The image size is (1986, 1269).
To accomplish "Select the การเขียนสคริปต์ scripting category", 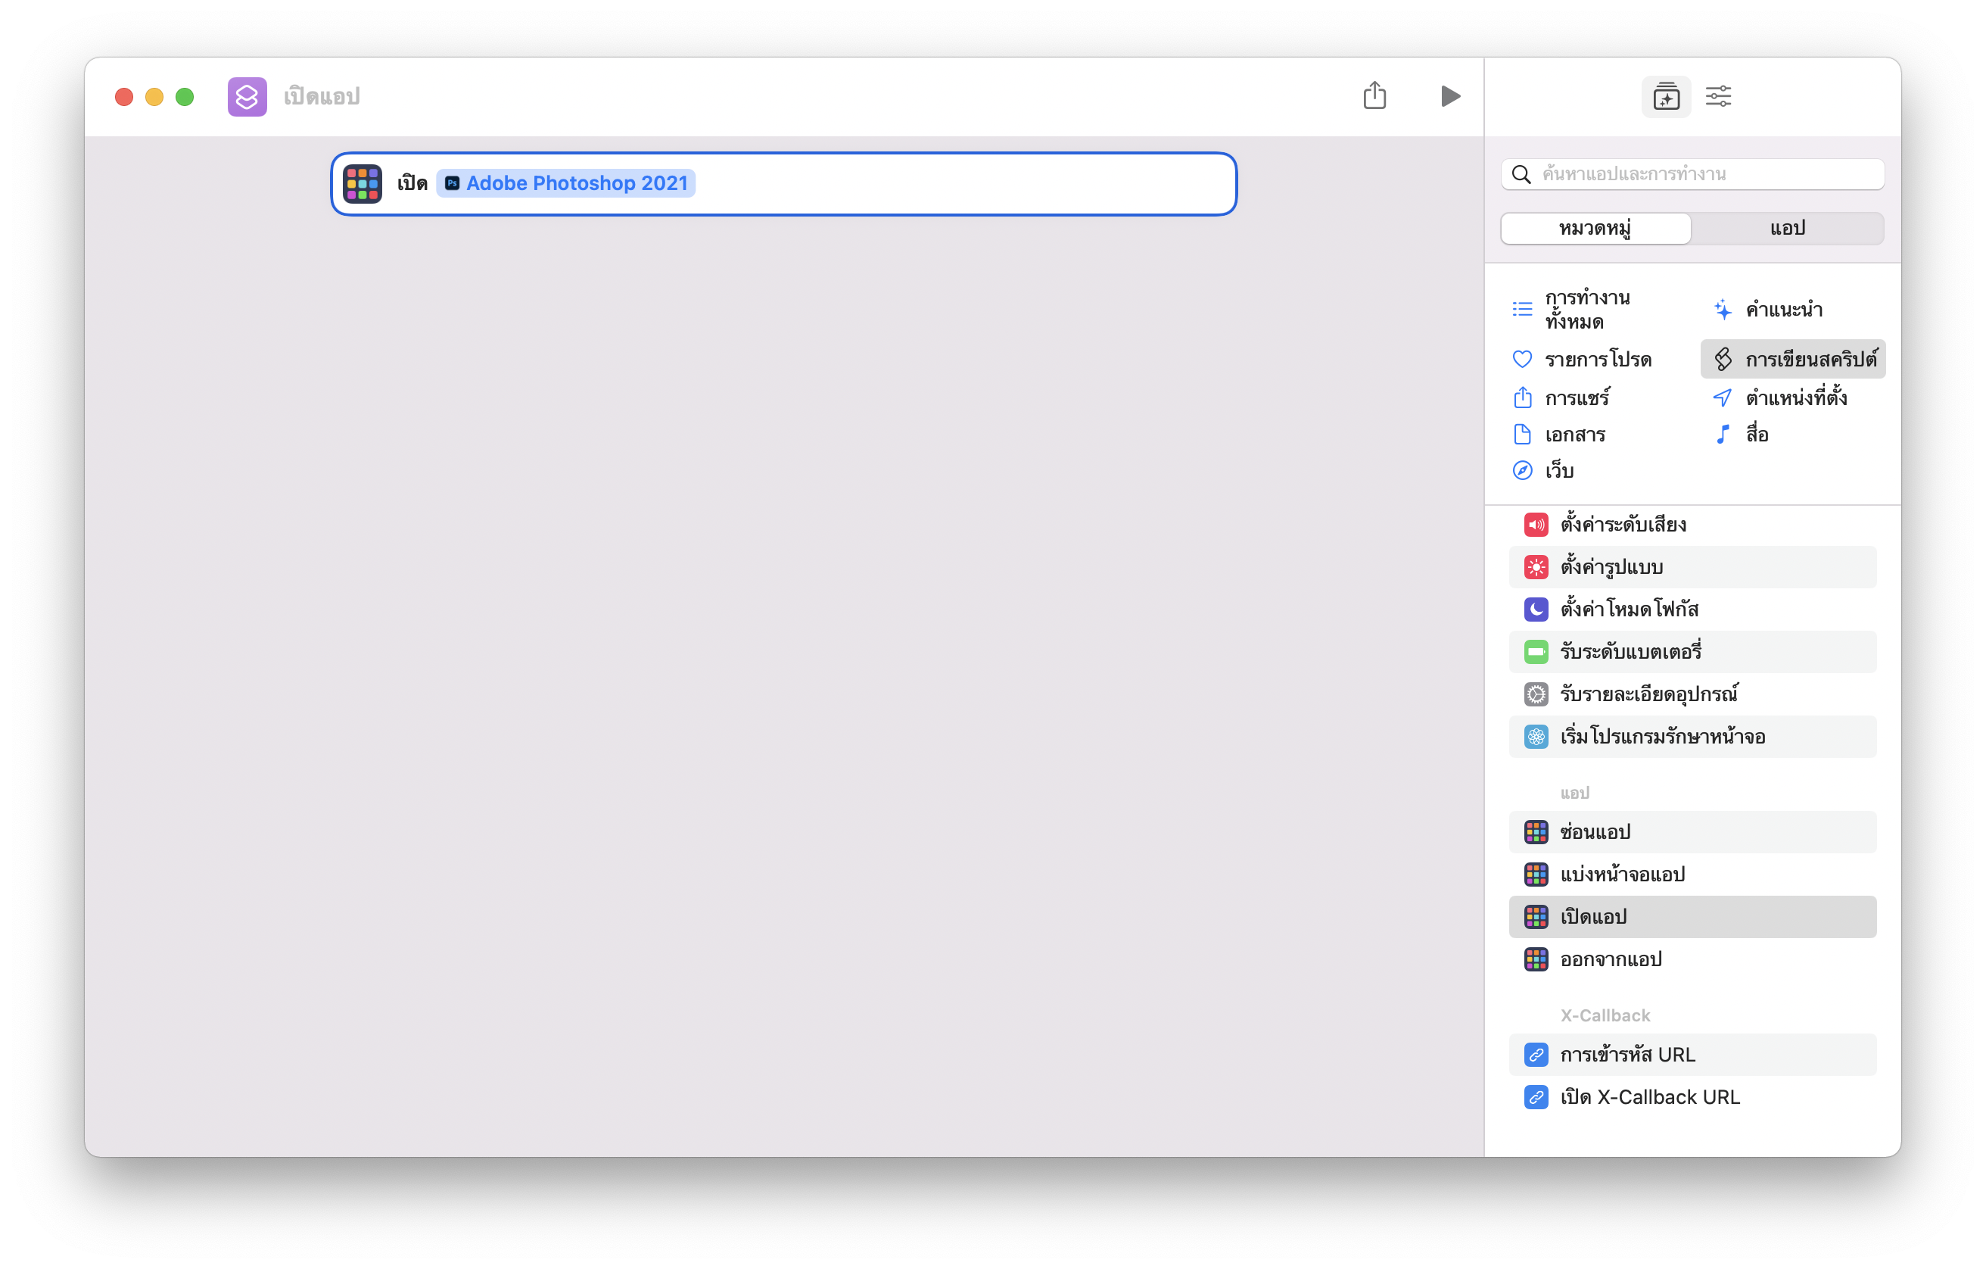I will pos(1793,360).
